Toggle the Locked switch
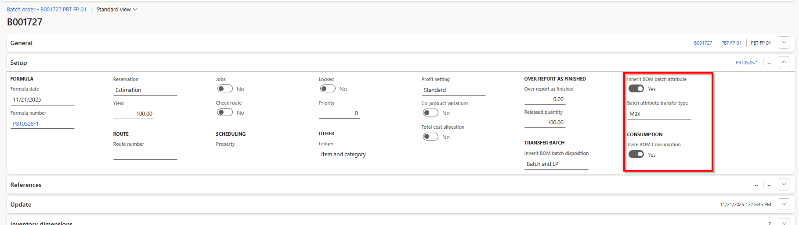Viewport: 799px width, 225px height. 328,89
